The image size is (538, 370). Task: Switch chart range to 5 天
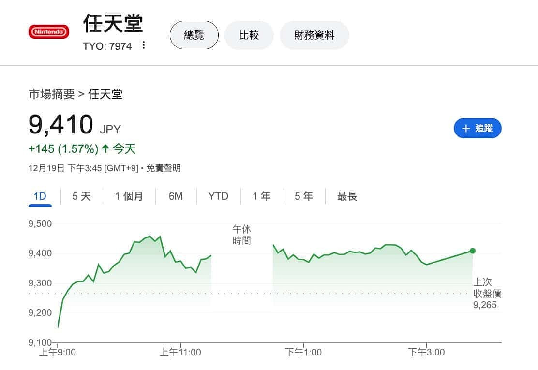point(81,196)
